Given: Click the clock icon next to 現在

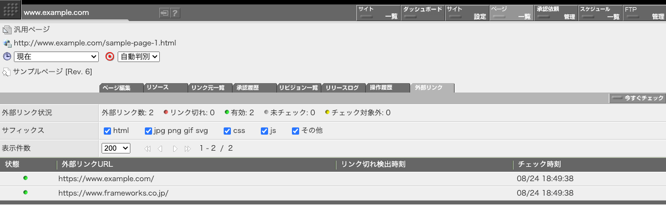Looking at the screenshot, I should coord(7,57).
